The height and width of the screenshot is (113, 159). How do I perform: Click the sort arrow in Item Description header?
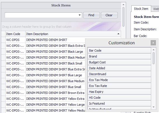(118, 34)
